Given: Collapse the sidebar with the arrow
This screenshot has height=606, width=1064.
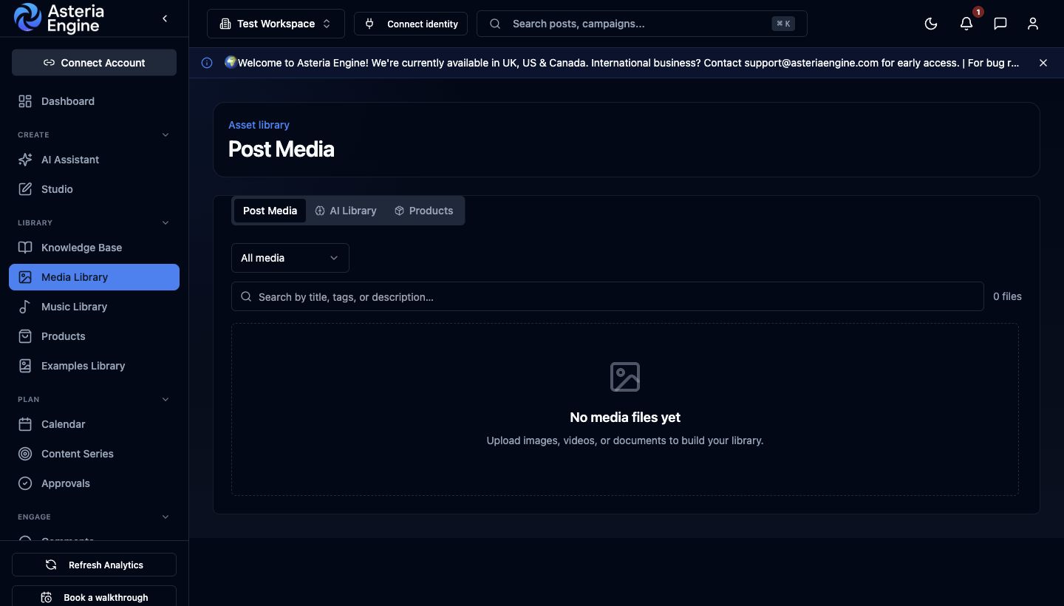Looking at the screenshot, I should [x=165, y=18].
